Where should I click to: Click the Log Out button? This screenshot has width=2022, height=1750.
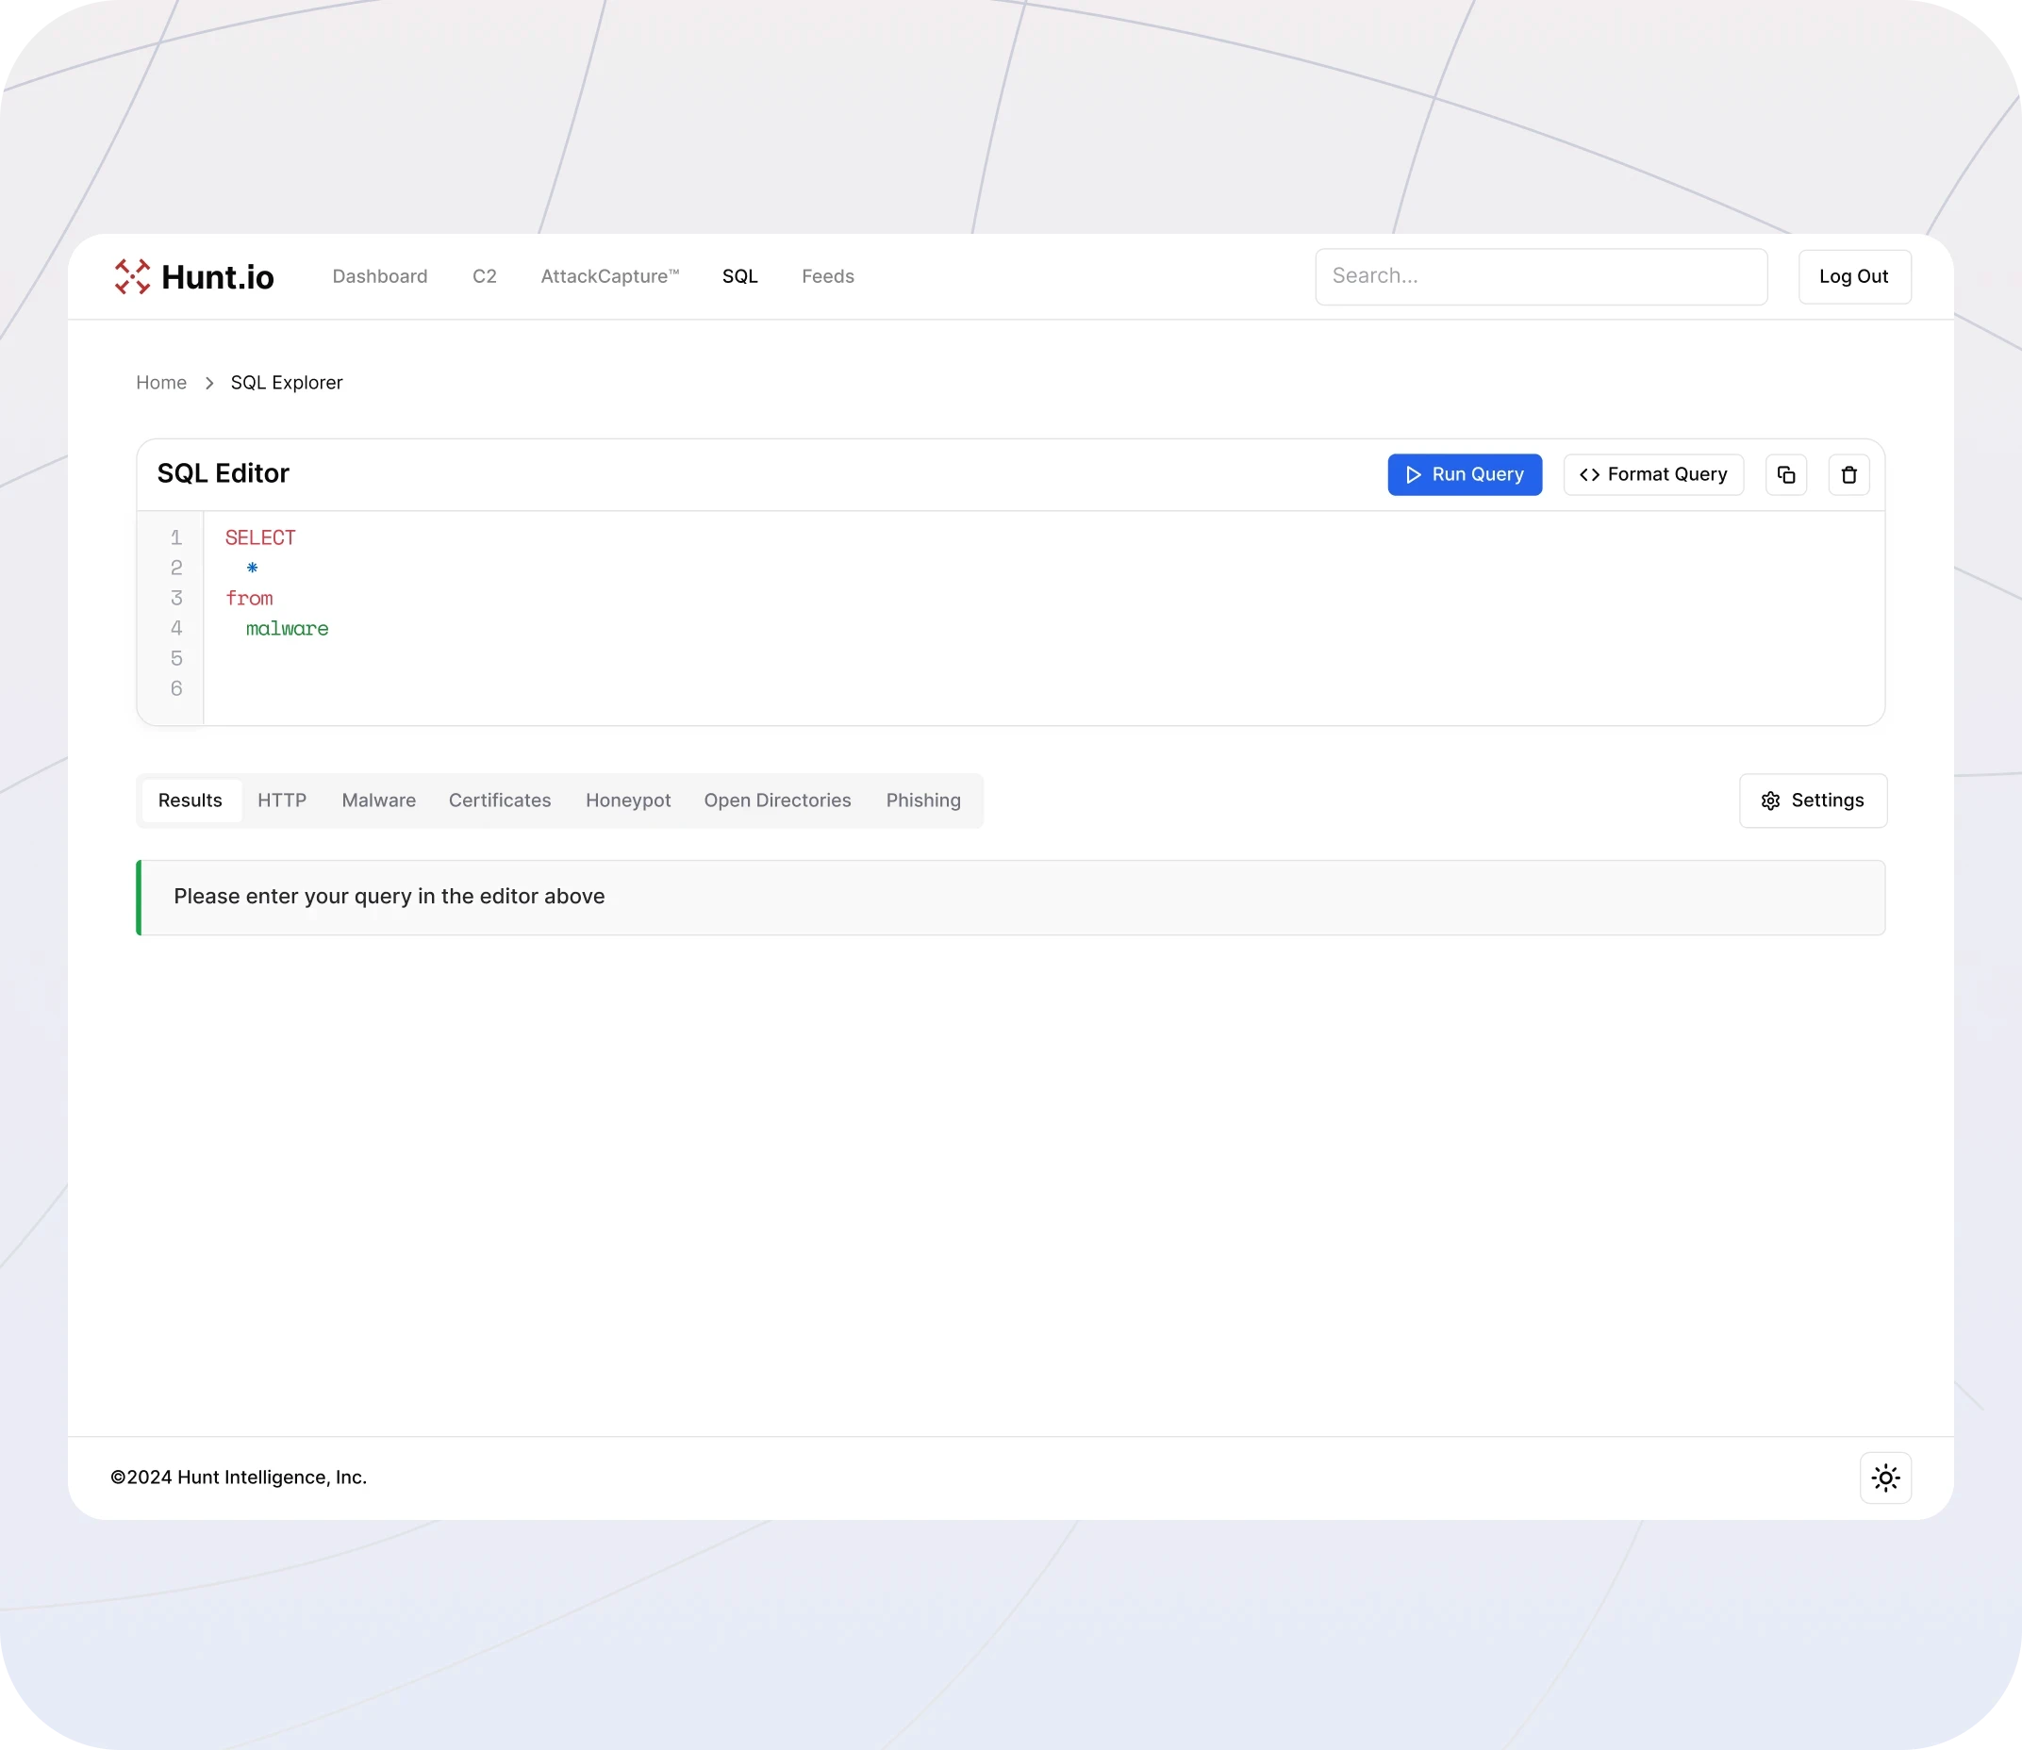tap(1854, 276)
